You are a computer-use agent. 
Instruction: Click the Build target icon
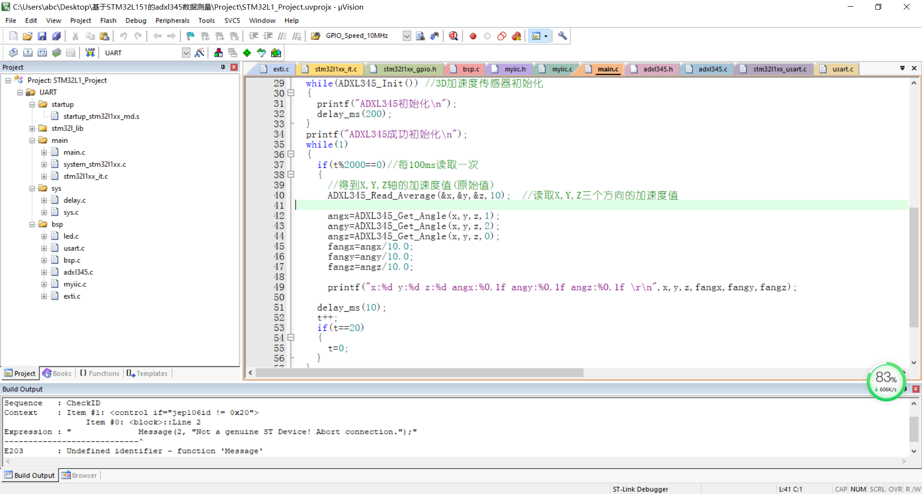click(28, 53)
